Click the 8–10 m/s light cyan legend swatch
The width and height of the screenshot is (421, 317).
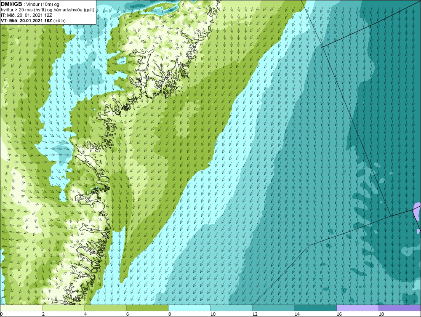[189, 308]
